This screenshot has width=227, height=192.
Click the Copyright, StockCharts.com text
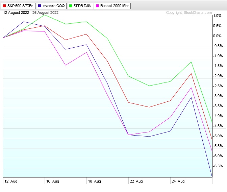(189, 13)
